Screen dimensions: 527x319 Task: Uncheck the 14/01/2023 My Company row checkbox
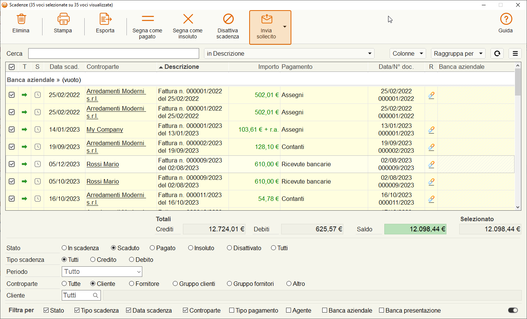12,129
